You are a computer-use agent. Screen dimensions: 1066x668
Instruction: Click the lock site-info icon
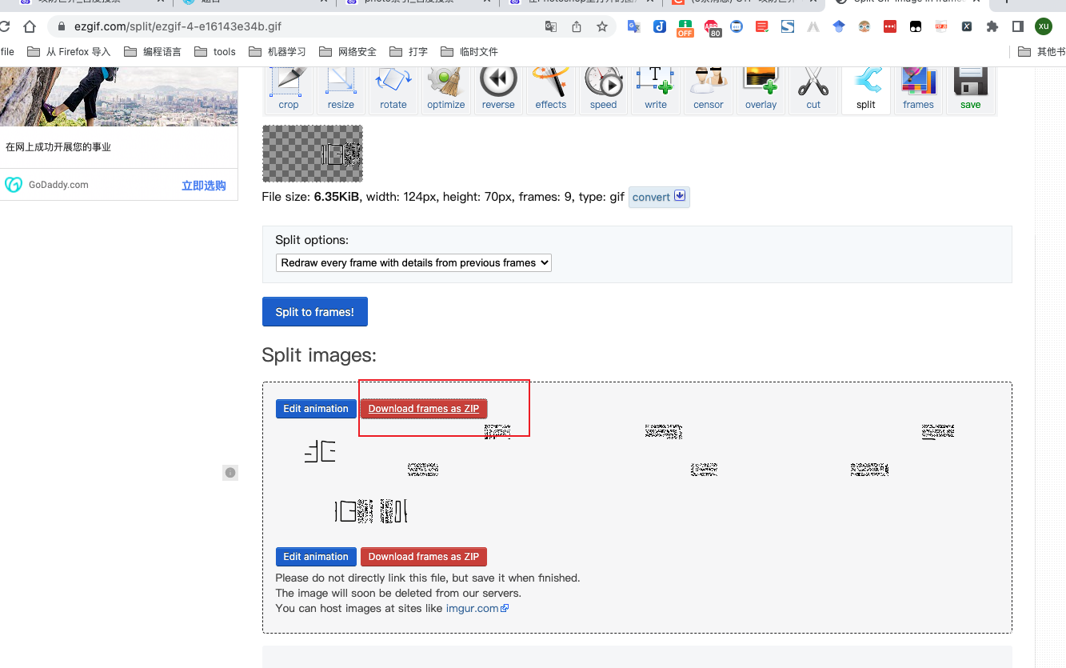click(61, 26)
